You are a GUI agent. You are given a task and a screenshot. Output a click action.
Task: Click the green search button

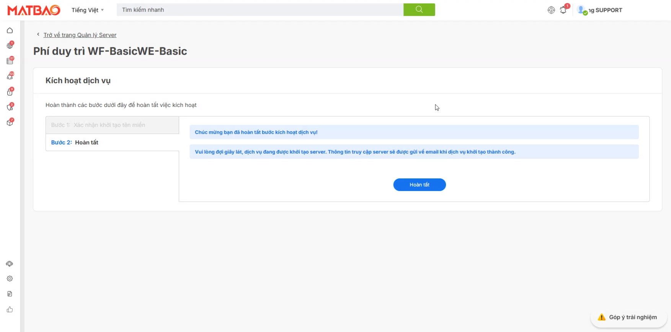pyautogui.click(x=419, y=10)
